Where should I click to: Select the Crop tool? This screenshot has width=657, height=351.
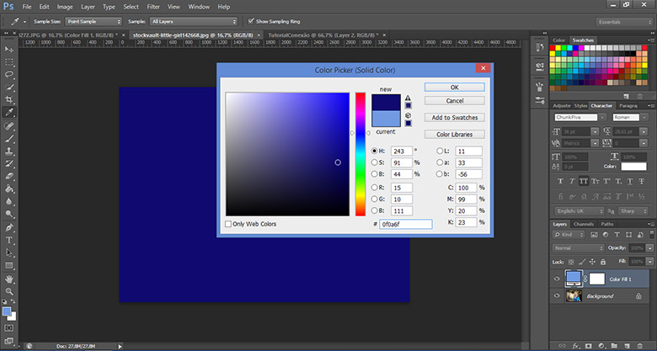pos(9,98)
